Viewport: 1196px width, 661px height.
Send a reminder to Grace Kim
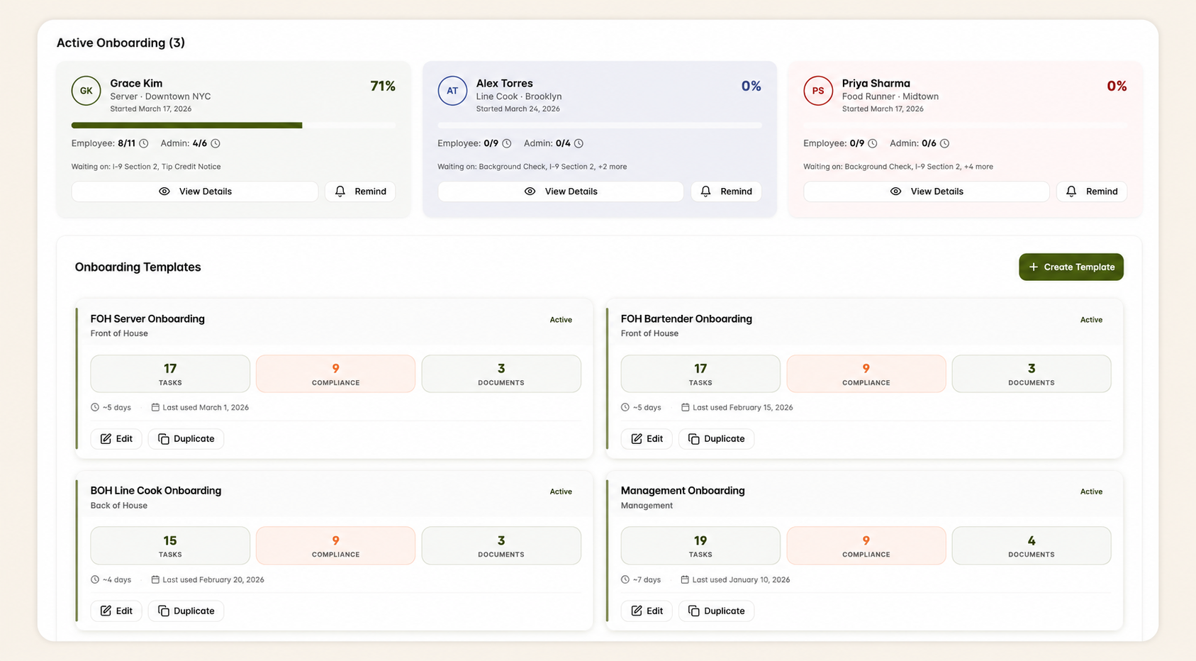point(360,191)
